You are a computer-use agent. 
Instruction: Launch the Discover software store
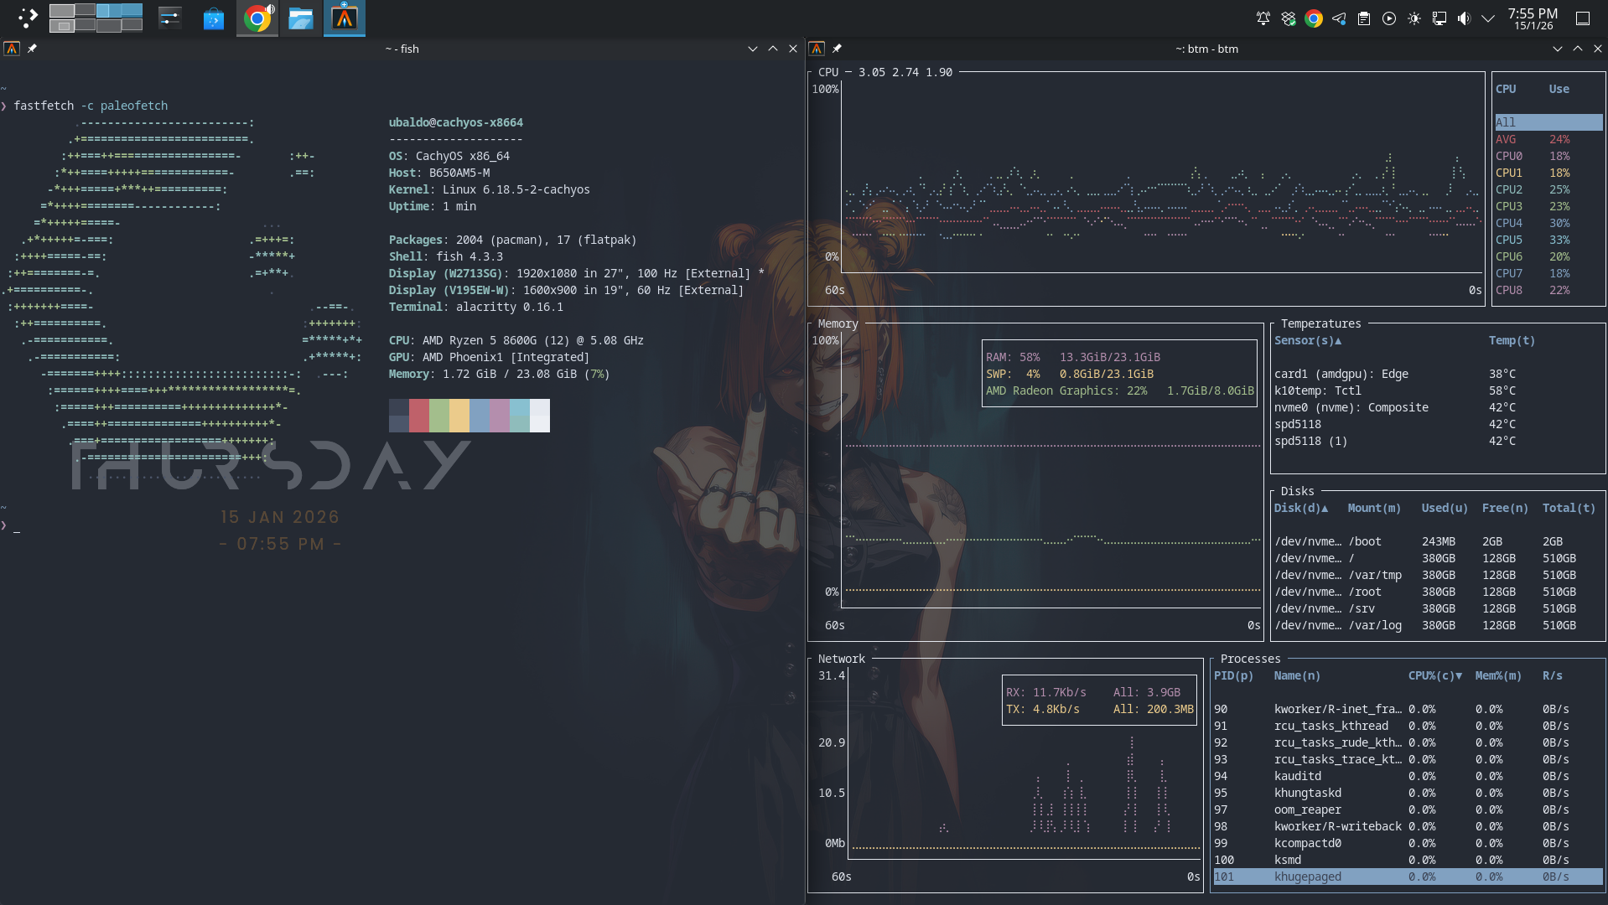click(214, 18)
